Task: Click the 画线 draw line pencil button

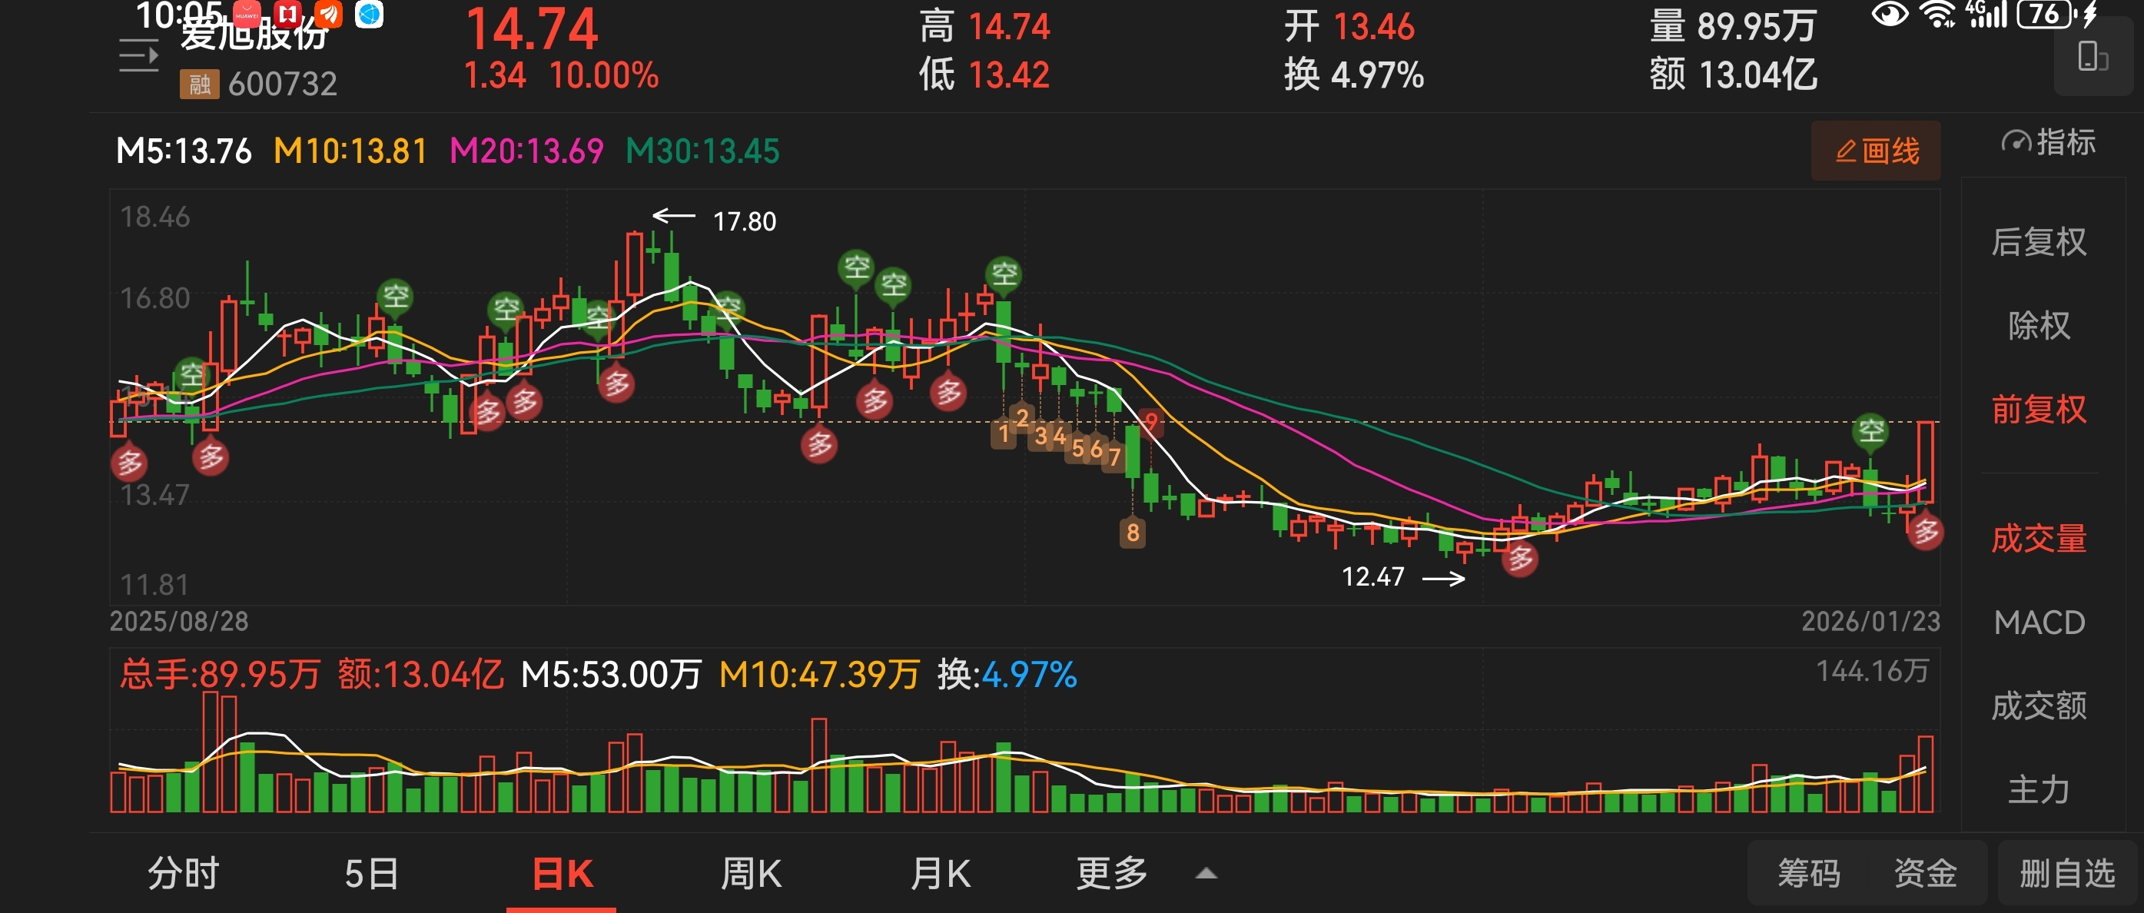Action: click(1875, 151)
